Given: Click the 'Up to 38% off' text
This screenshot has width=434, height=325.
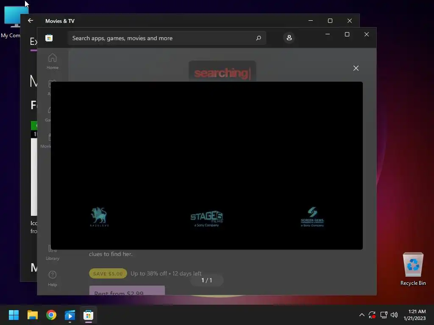Looking at the screenshot, I should pos(149,273).
